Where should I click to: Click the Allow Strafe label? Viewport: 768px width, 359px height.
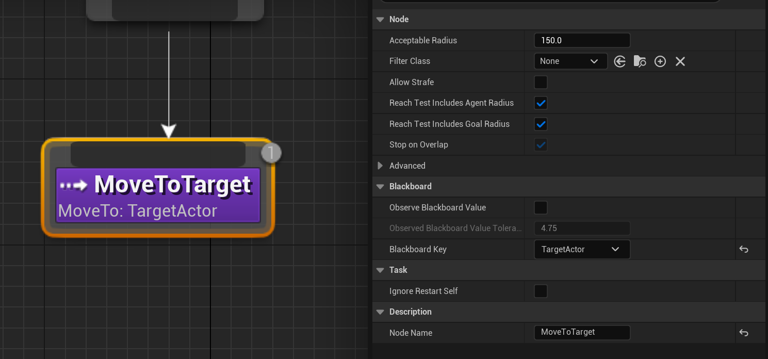[412, 82]
